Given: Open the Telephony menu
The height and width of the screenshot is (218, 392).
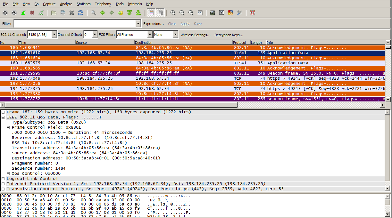Looking at the screenshot, I should click(x=103, y=4).
